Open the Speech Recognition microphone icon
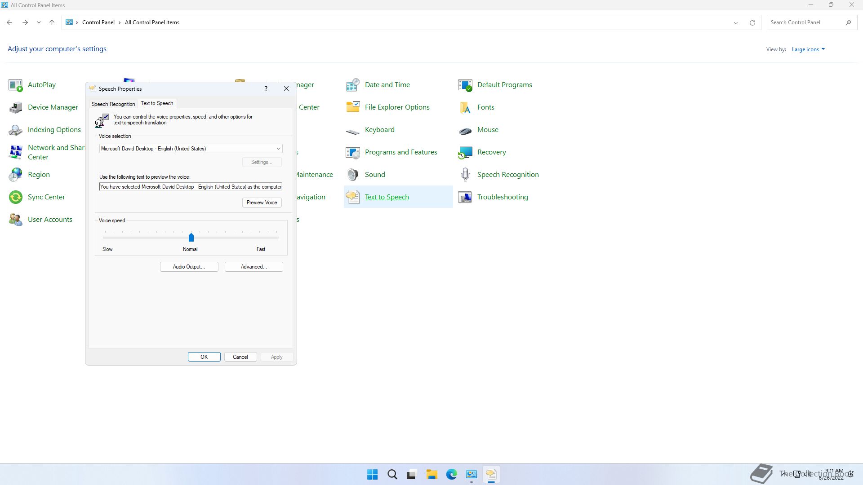863x485 pixels. point(465,175)
